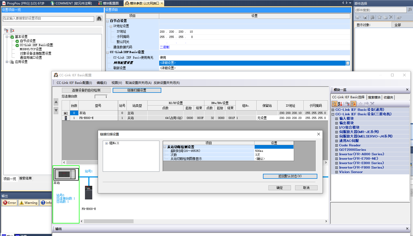The width and height of the screenshot is (413, 236).
Task: Expand the 应用设置 tree node
Action: click(x=7, y=62)
